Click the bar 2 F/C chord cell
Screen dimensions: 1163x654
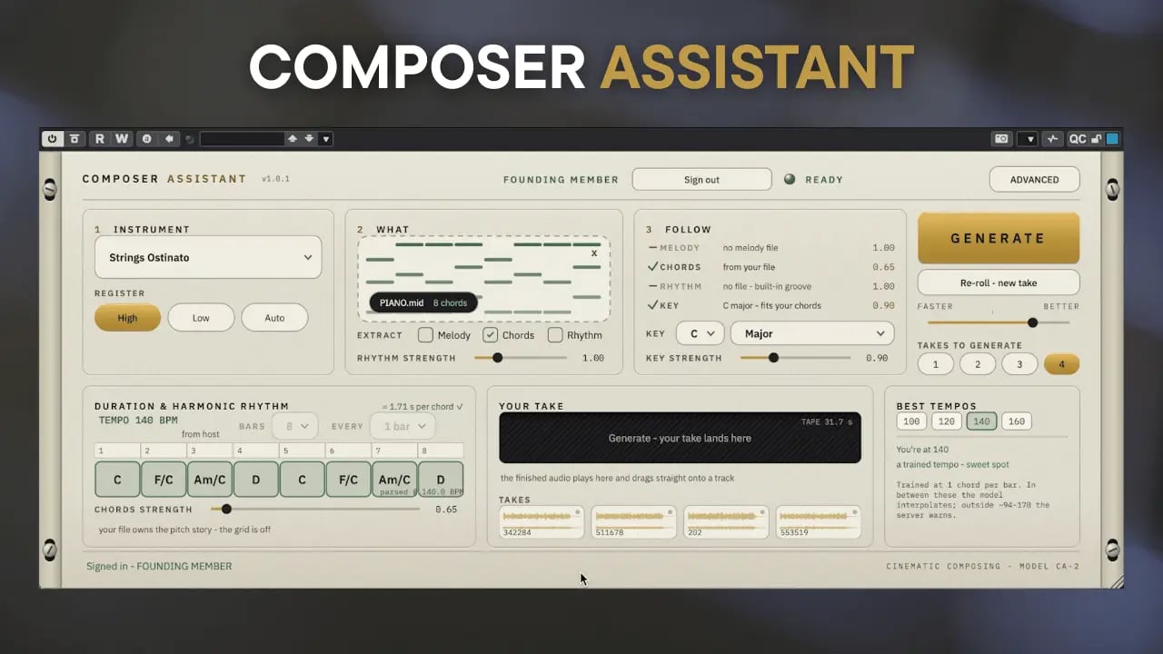pos(164,479)
